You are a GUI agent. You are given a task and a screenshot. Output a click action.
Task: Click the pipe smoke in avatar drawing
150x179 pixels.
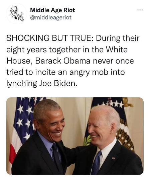pyautogui.click(x=21, y=14)
